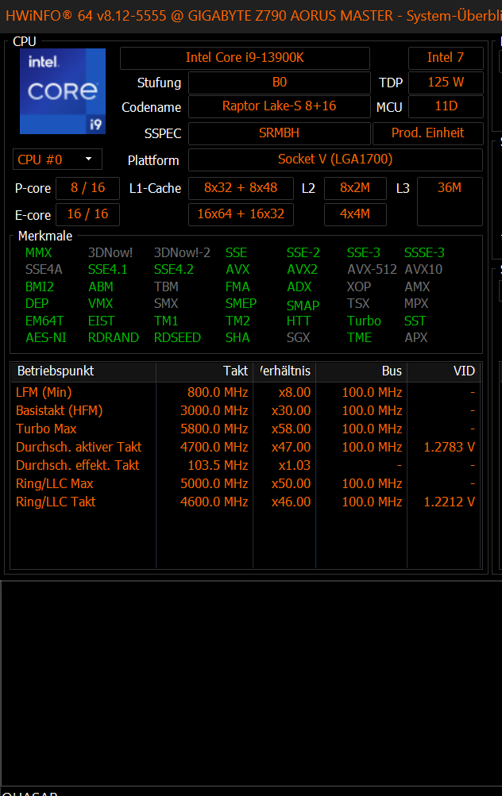Click the Prod. Einheit field
The image size is (502, 796).
[x=428, y=133]
